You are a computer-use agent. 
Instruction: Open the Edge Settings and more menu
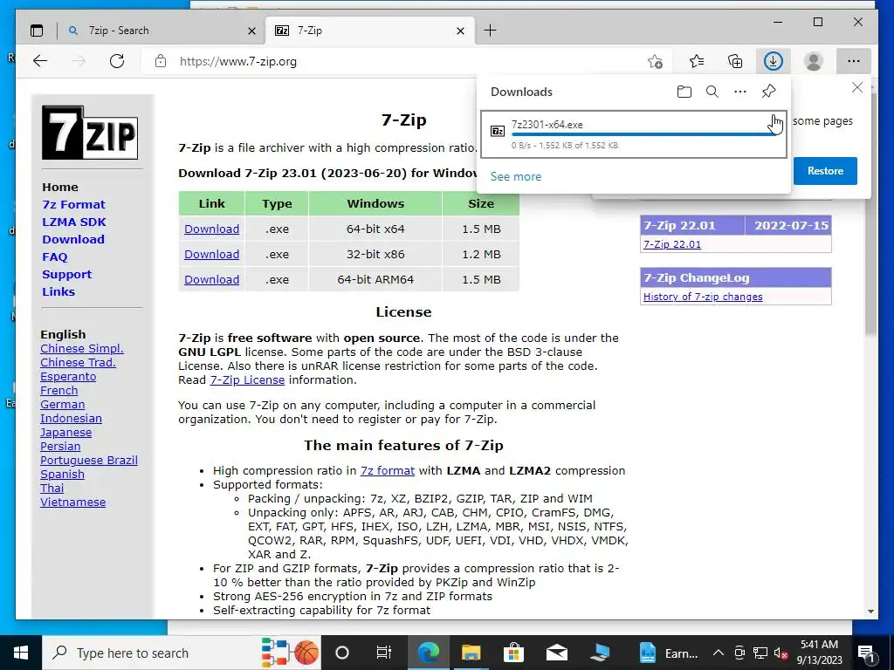click(x=854, y=61)
